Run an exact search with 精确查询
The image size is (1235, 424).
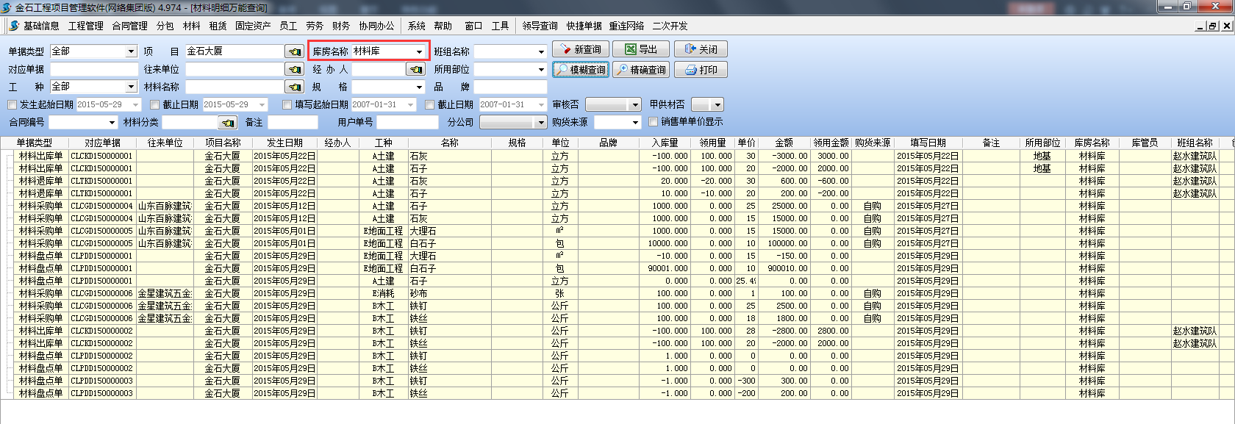(640, 70)
